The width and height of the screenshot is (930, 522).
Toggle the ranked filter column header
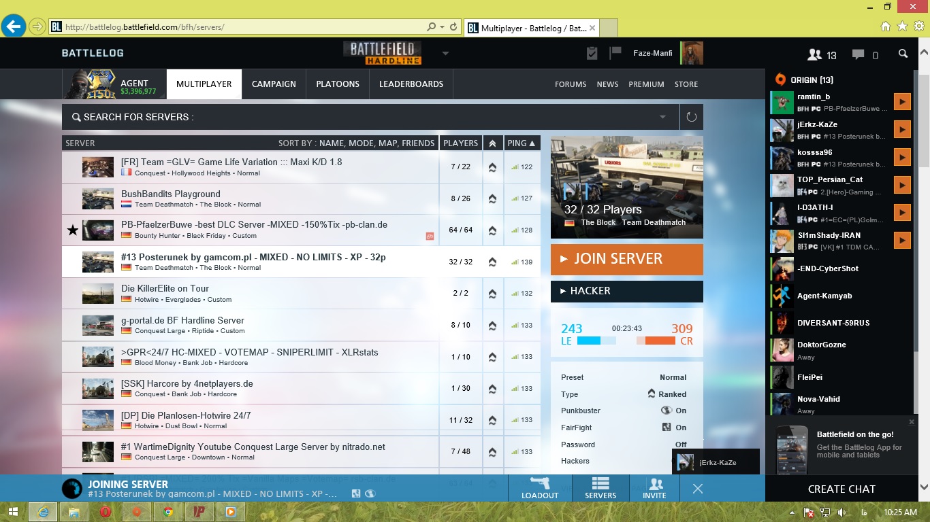(x=492, y=143)
